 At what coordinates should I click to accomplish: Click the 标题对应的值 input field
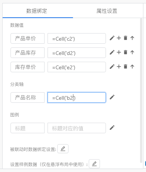[x=77, y=128]
